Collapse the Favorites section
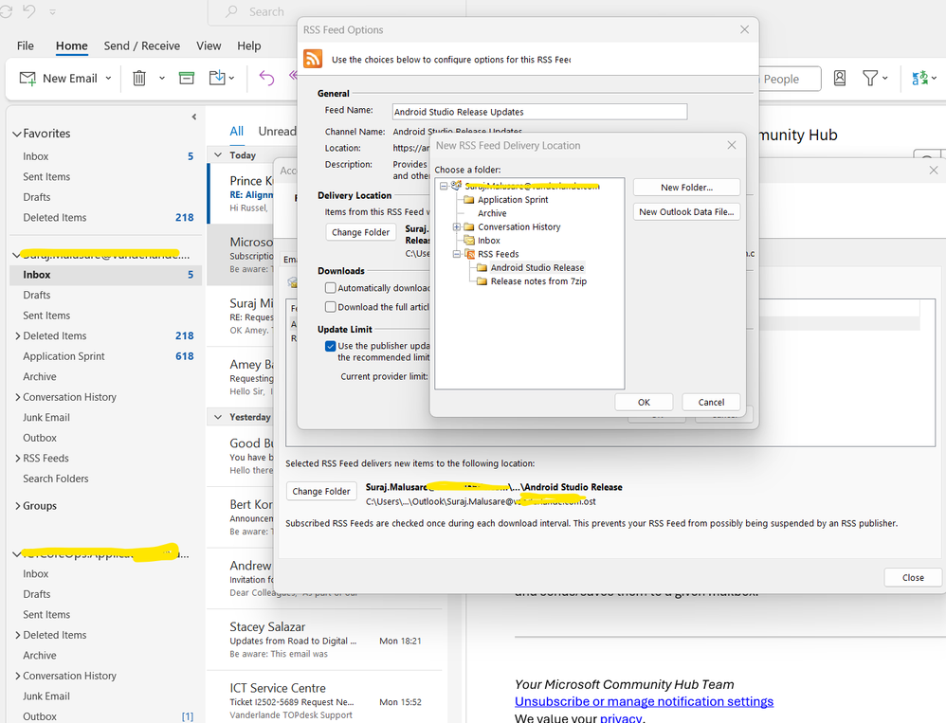The width and height of the screenshot is (946, 723). click(x=17, y=134)
